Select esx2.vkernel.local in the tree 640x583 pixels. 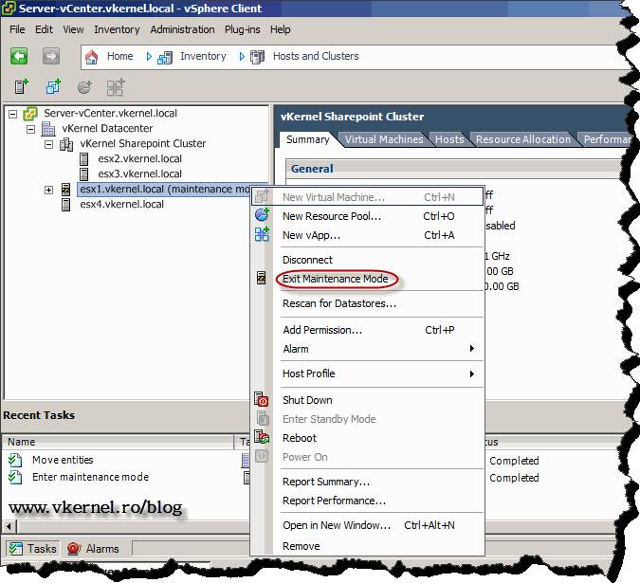[139, 158]
